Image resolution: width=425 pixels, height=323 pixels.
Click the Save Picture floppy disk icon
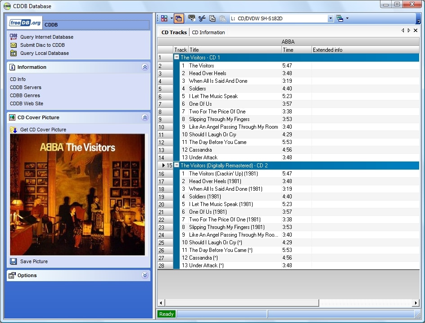[x=14, y=261]
